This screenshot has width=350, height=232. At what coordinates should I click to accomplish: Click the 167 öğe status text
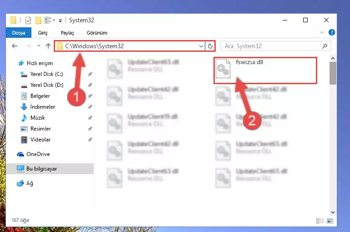[x=20, y=220]
